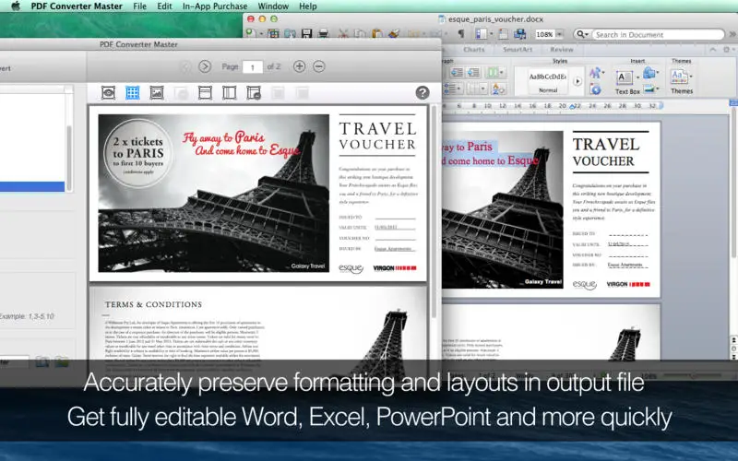Click the indent marker on Word ruler
738x461 pixels.
click(x=573, y=107)
